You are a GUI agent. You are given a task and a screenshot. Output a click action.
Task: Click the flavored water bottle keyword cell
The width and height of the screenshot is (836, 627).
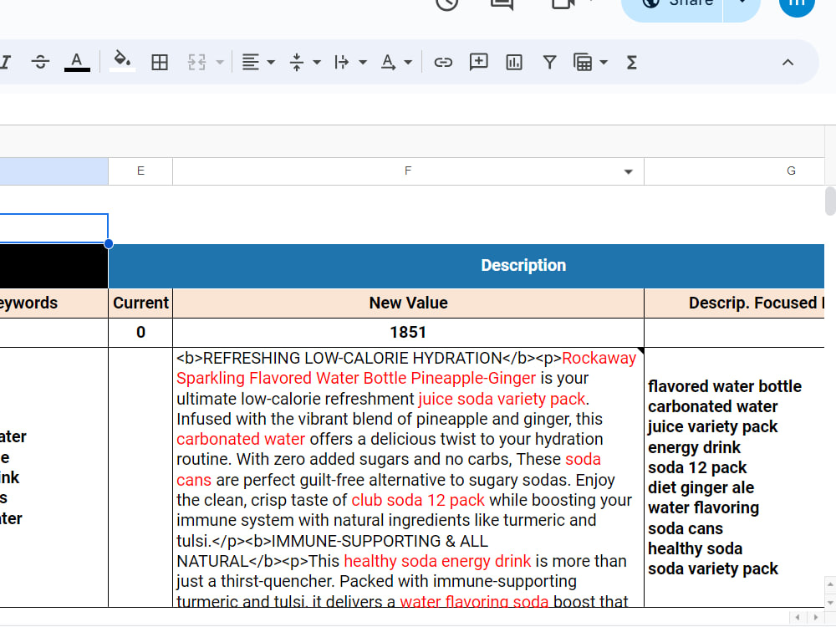pyautogui.click(x=735, y=477)
